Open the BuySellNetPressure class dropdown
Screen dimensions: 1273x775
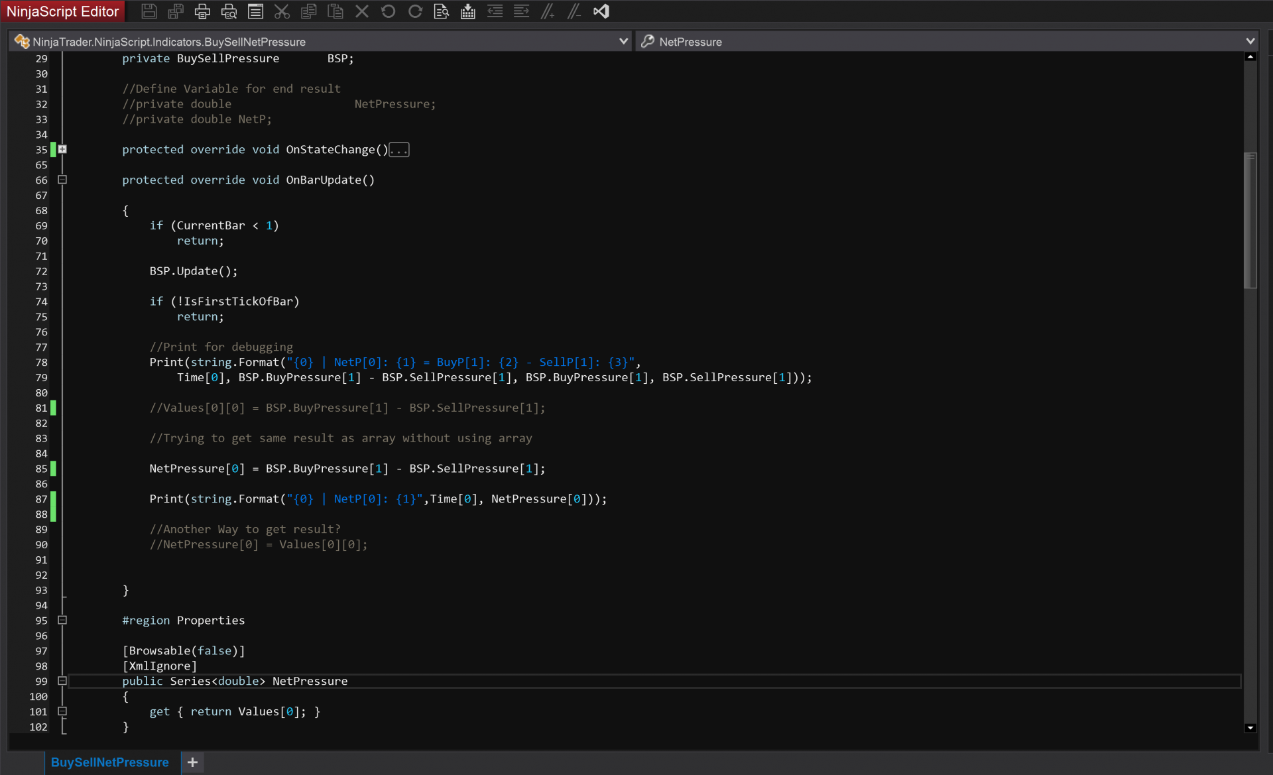[x=623, y=41]
